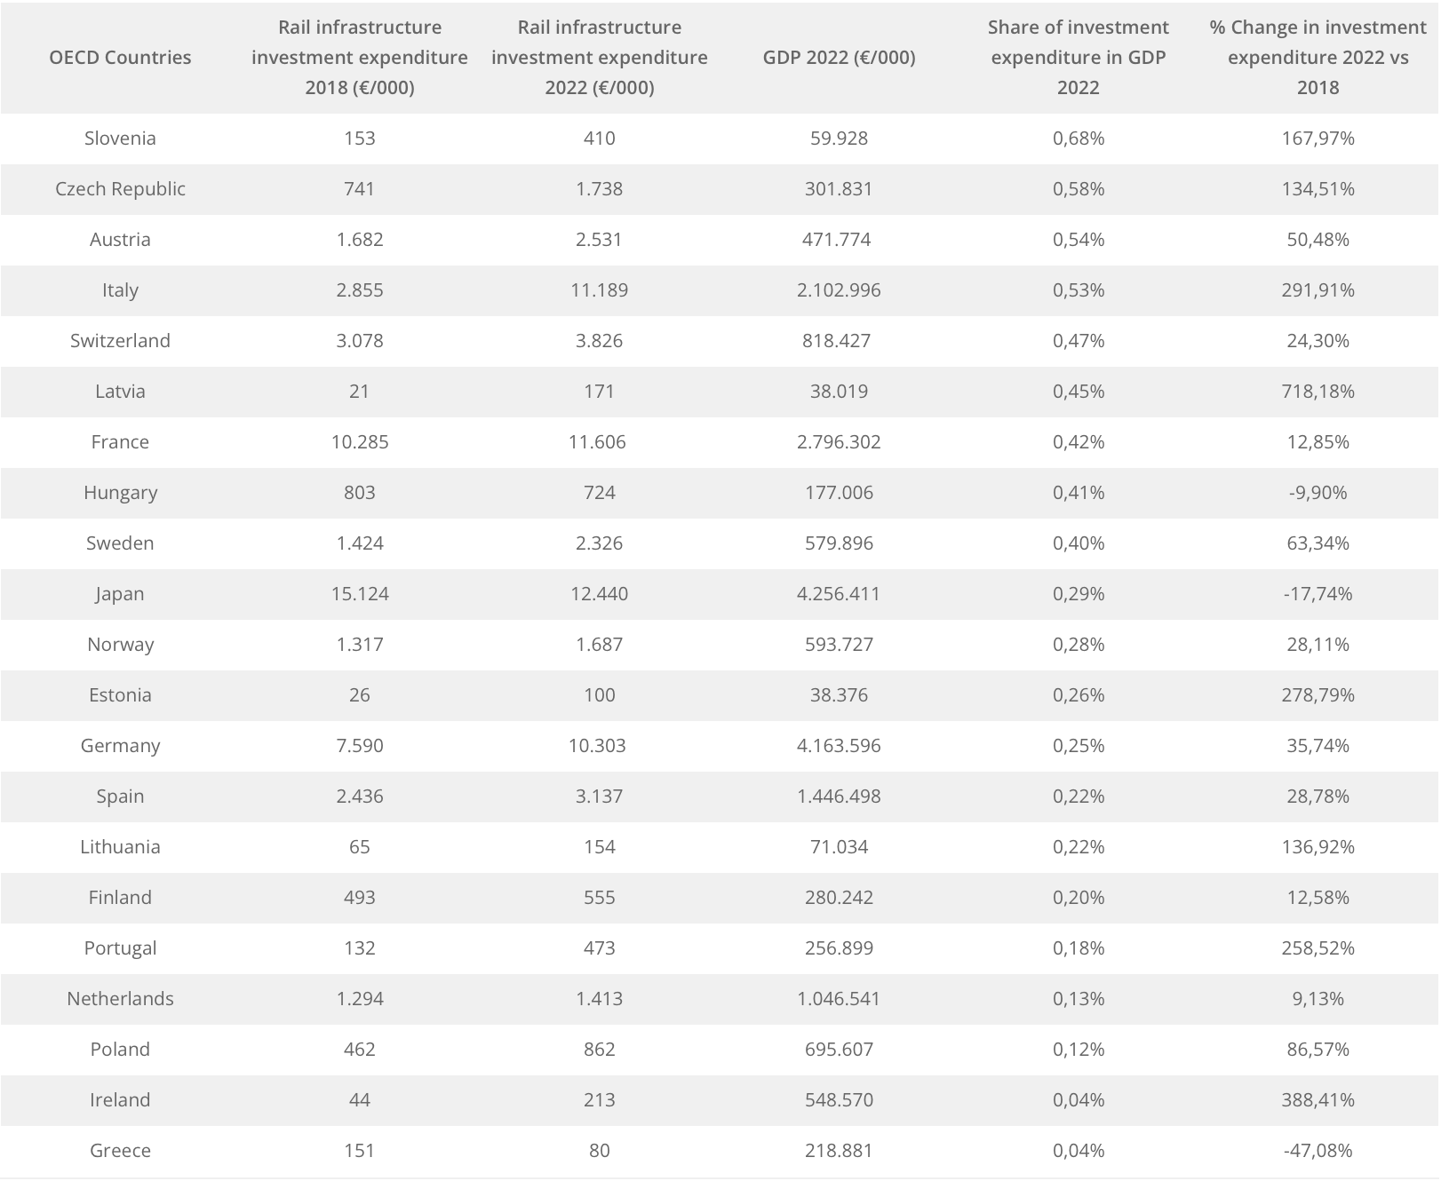Click the Greece country cell
The image size is (1441, 1197).
click(x=120, y=1151)
